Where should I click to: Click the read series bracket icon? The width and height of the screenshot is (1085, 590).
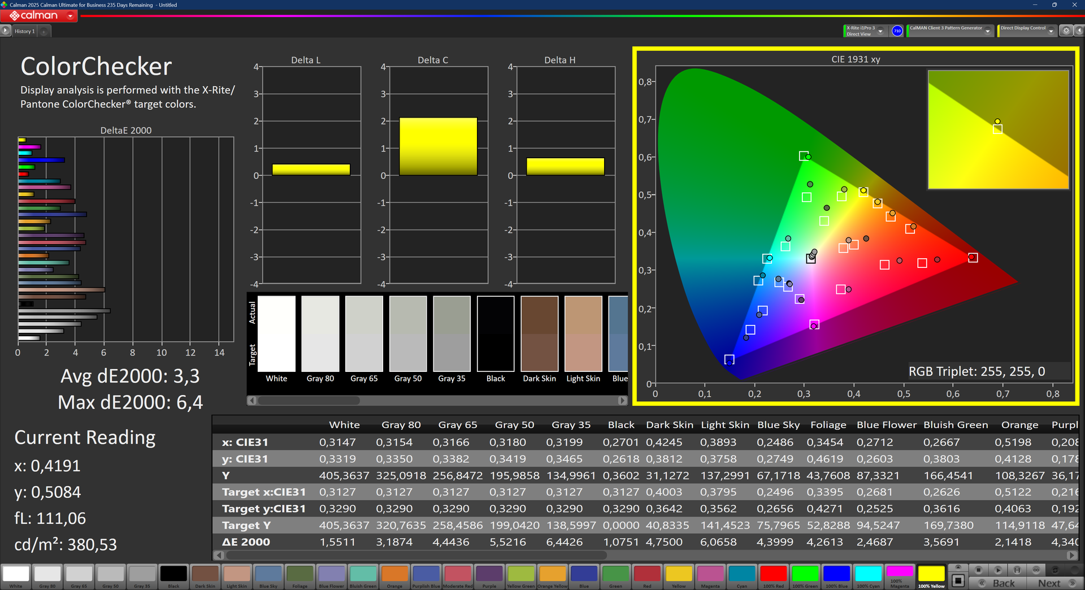pyautogui.click(x=1017, y=570)
